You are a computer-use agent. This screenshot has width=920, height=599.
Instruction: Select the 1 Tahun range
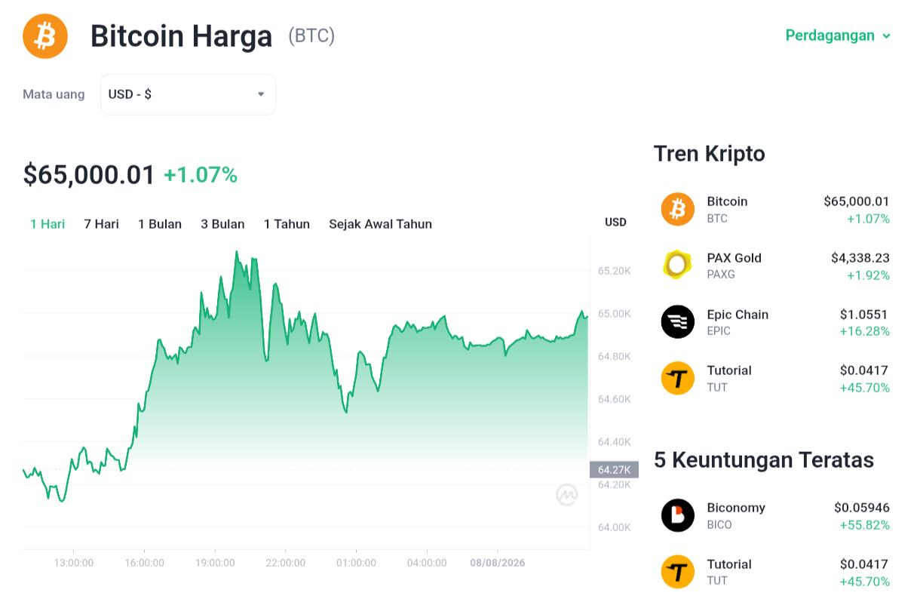(x=287, y=224)
